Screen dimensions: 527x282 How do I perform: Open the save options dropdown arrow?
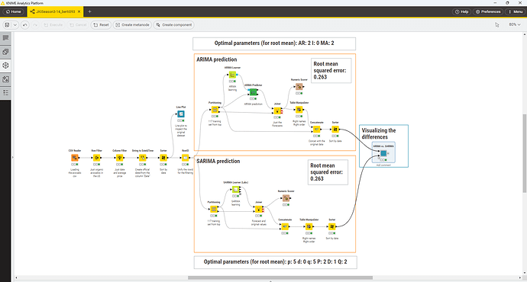tap(15, 25)
